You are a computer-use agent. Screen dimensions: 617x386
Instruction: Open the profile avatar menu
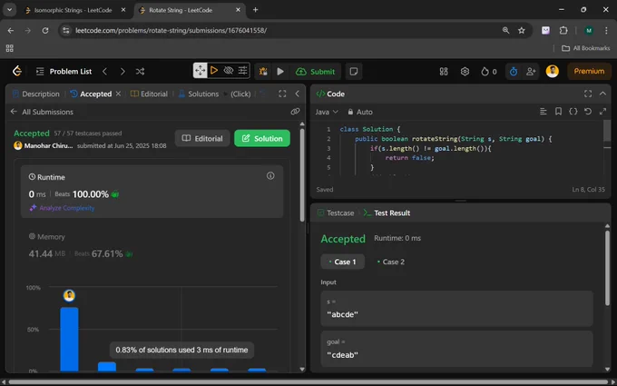click(552, 71)
